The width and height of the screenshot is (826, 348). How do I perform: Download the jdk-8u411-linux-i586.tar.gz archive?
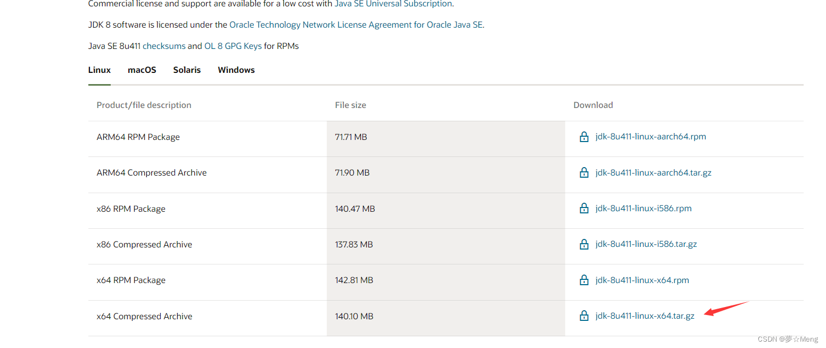tap(646, 244)
